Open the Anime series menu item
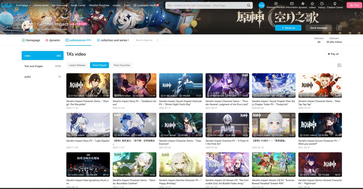 (x=41, y=5)
